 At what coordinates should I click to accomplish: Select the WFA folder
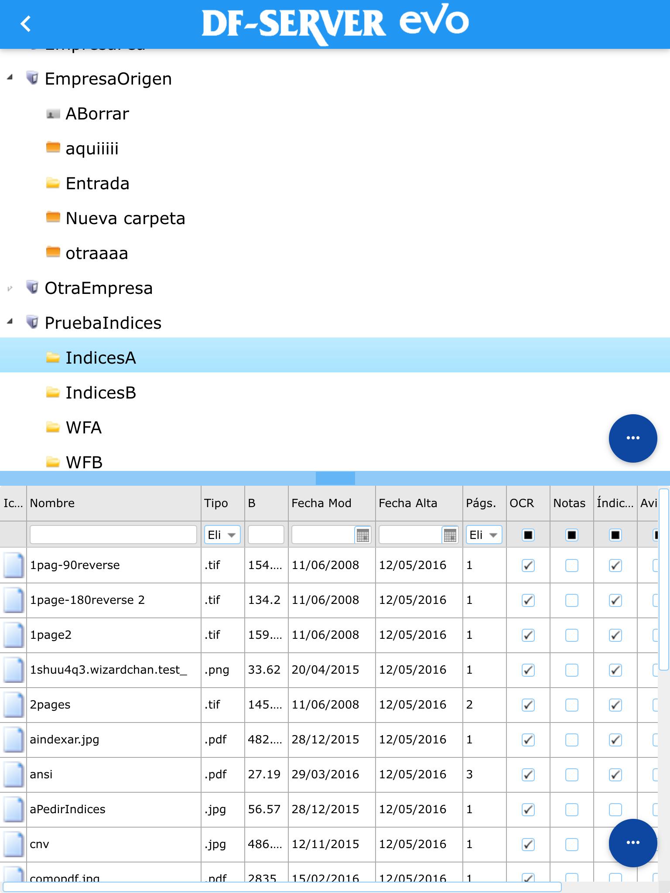tap(84, 428)
